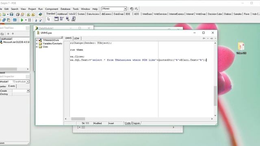The image size is (260, 146).
Task: Select the Dialogs palette tab
Action: (227, 14)
